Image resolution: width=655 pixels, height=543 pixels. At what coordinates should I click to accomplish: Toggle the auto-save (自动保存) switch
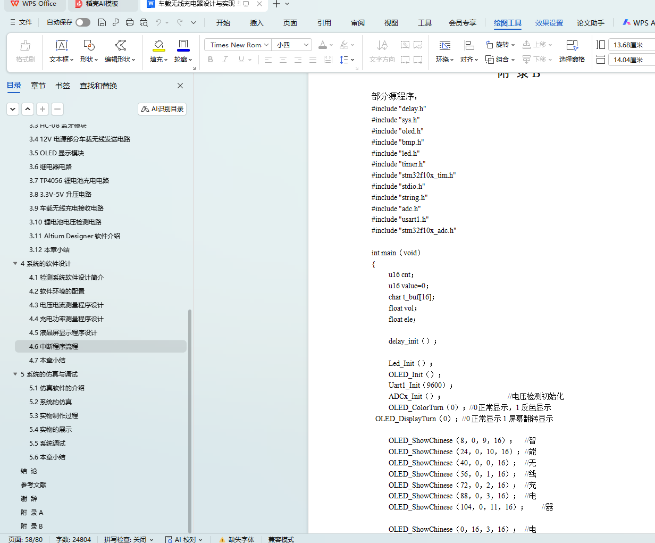coord(82,22)
